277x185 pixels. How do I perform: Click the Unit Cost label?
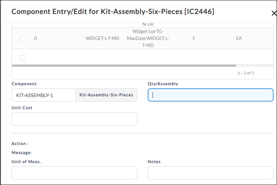(x=22, y=108)
